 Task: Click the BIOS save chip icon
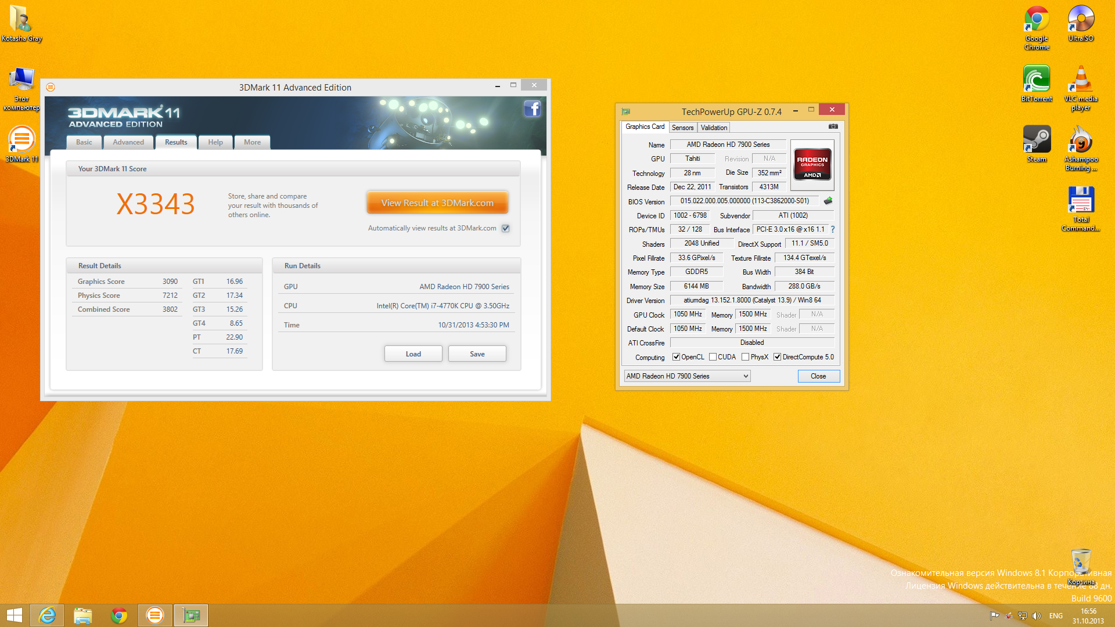(x=828, y=201)
